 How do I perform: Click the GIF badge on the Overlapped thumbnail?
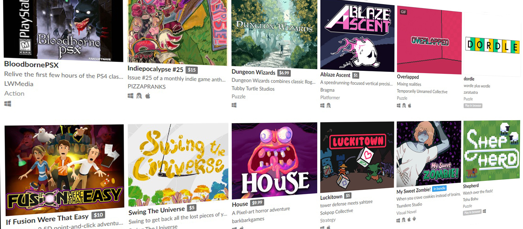click(403, 12)
